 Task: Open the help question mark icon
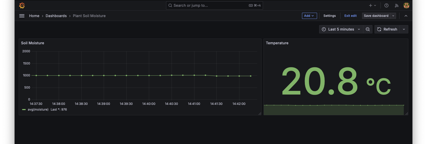point(386,5)
